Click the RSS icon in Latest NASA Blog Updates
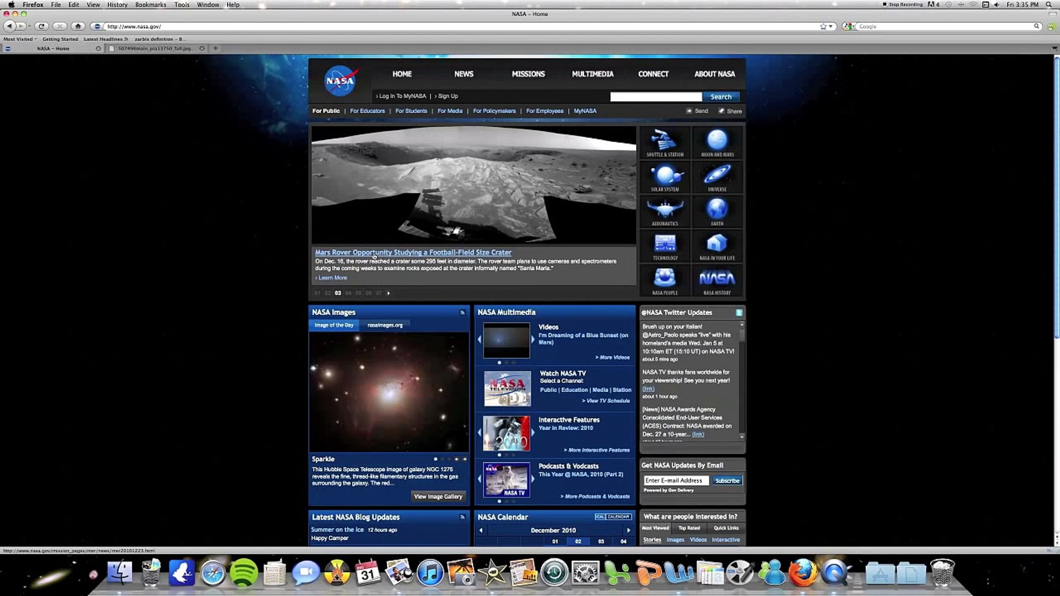Viewport: 1060px width, 596px height. tap(463, 517)
